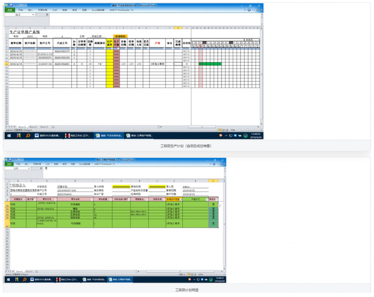Screen dimensions: 374x297
Task: Click the green Gantt bar in row 12
Action: (210, 64)
